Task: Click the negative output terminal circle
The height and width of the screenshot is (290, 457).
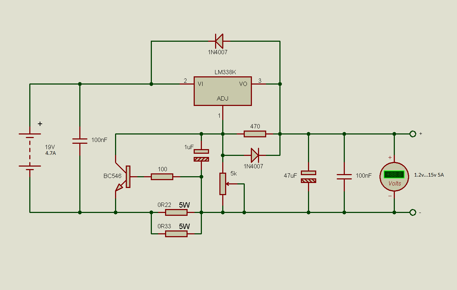Action: (413, 212)
